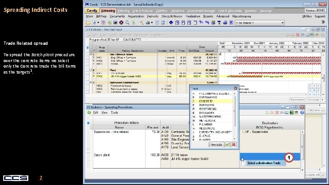Click the green Excel export icon in Spreading Procedures toolbar

pyautogui.click(x=292, y=113)
